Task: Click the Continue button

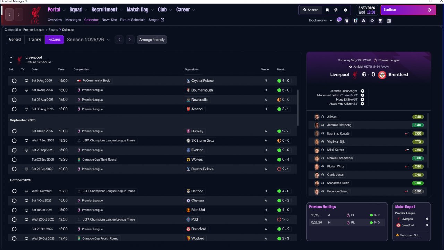Action: 408,10
